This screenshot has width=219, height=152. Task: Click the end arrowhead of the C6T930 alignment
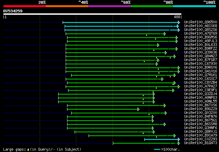(x=157, y=64)
